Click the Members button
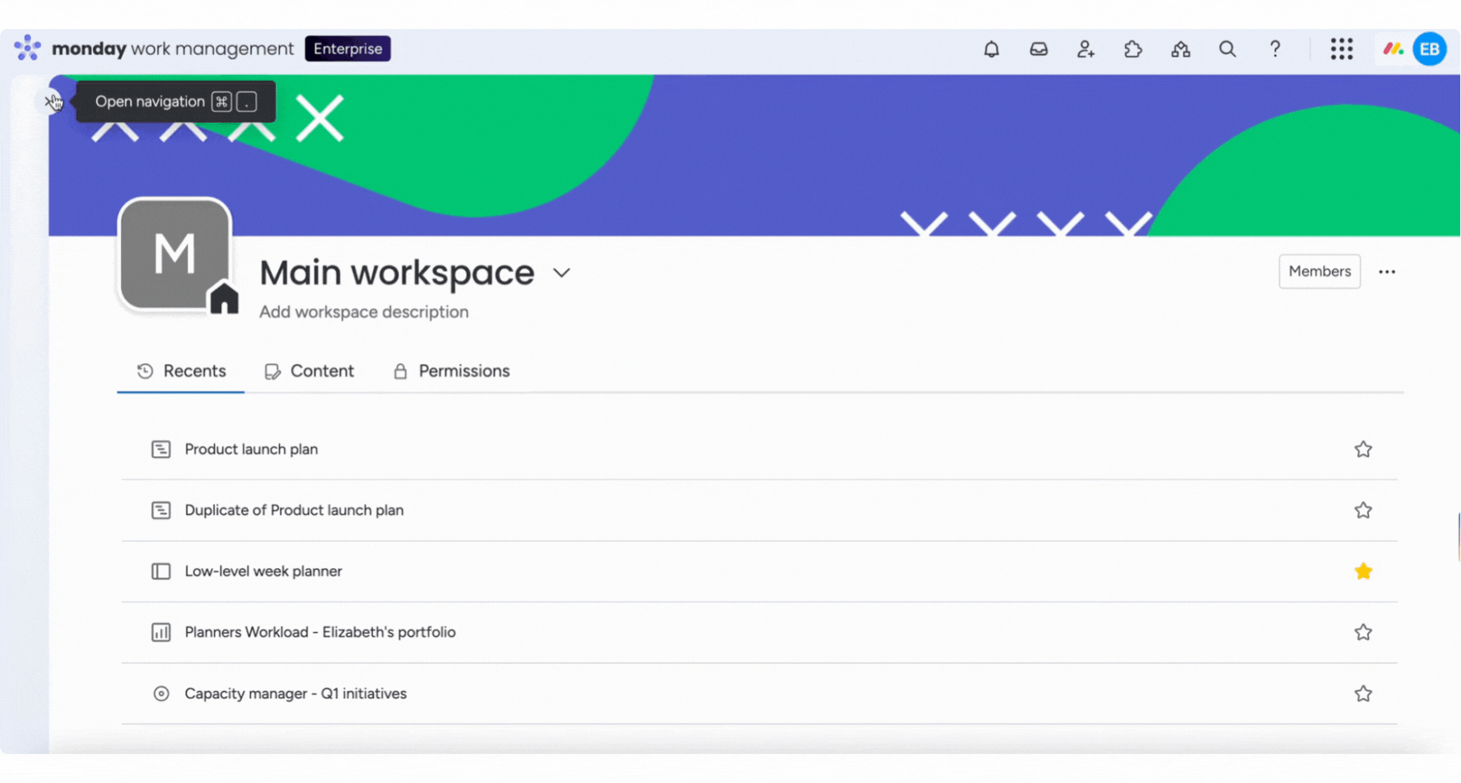This screenshot has height=783, width=1461. [1319, 271]
